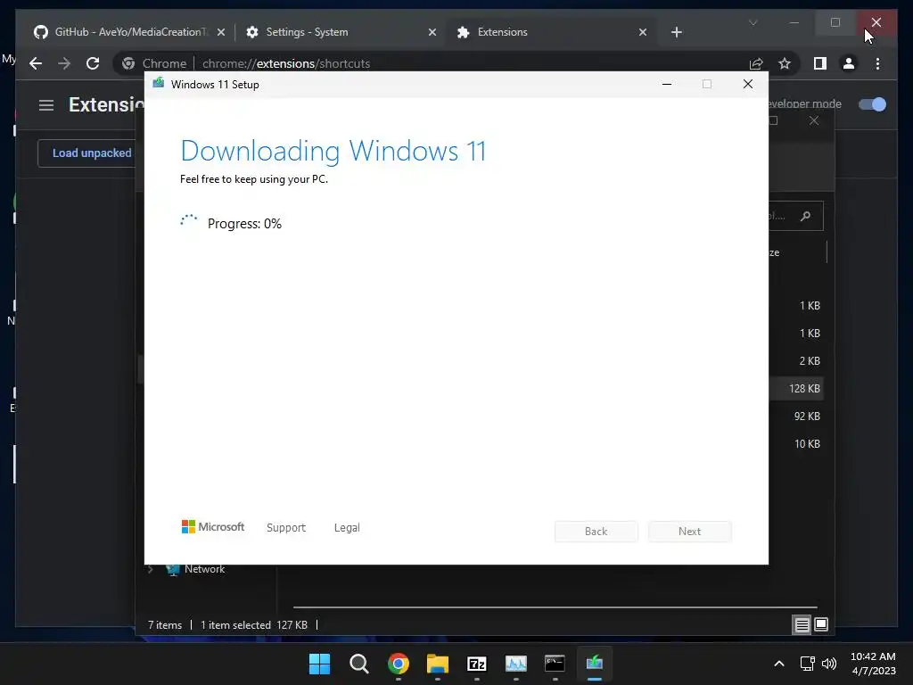
Task: Close the File Explorer window behind
Action: [x=814, y=120]
